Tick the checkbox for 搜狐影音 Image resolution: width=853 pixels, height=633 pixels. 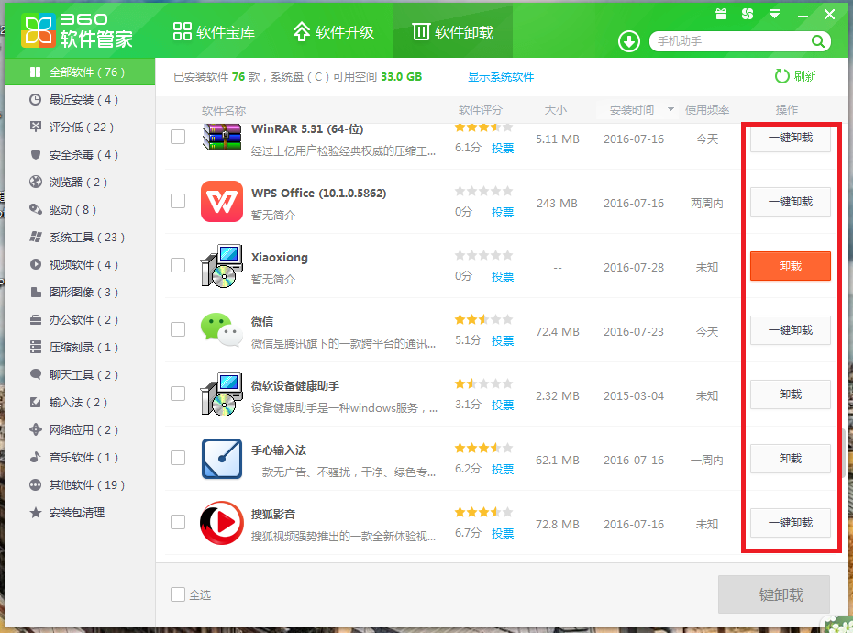pyautogui.click(x=178, y=522)
